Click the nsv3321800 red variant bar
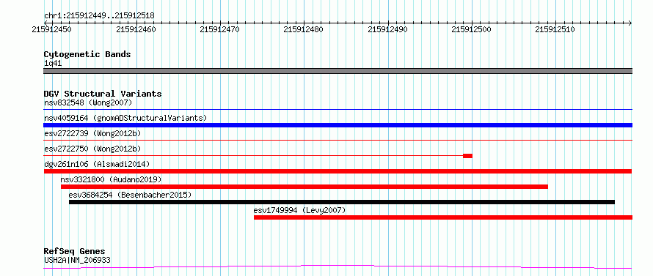 (304, 187)
